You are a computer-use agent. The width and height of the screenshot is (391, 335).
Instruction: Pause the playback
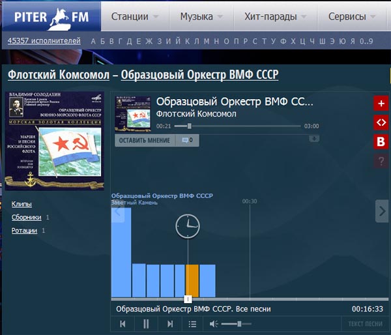[x=146, y=324]
